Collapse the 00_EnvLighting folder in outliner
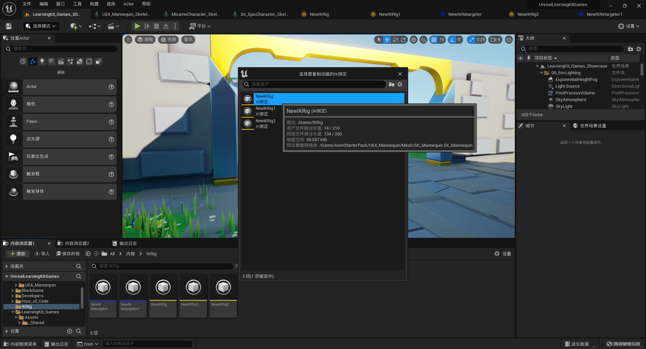The width and height of the screenshot is (646, 349). point(541,73)
